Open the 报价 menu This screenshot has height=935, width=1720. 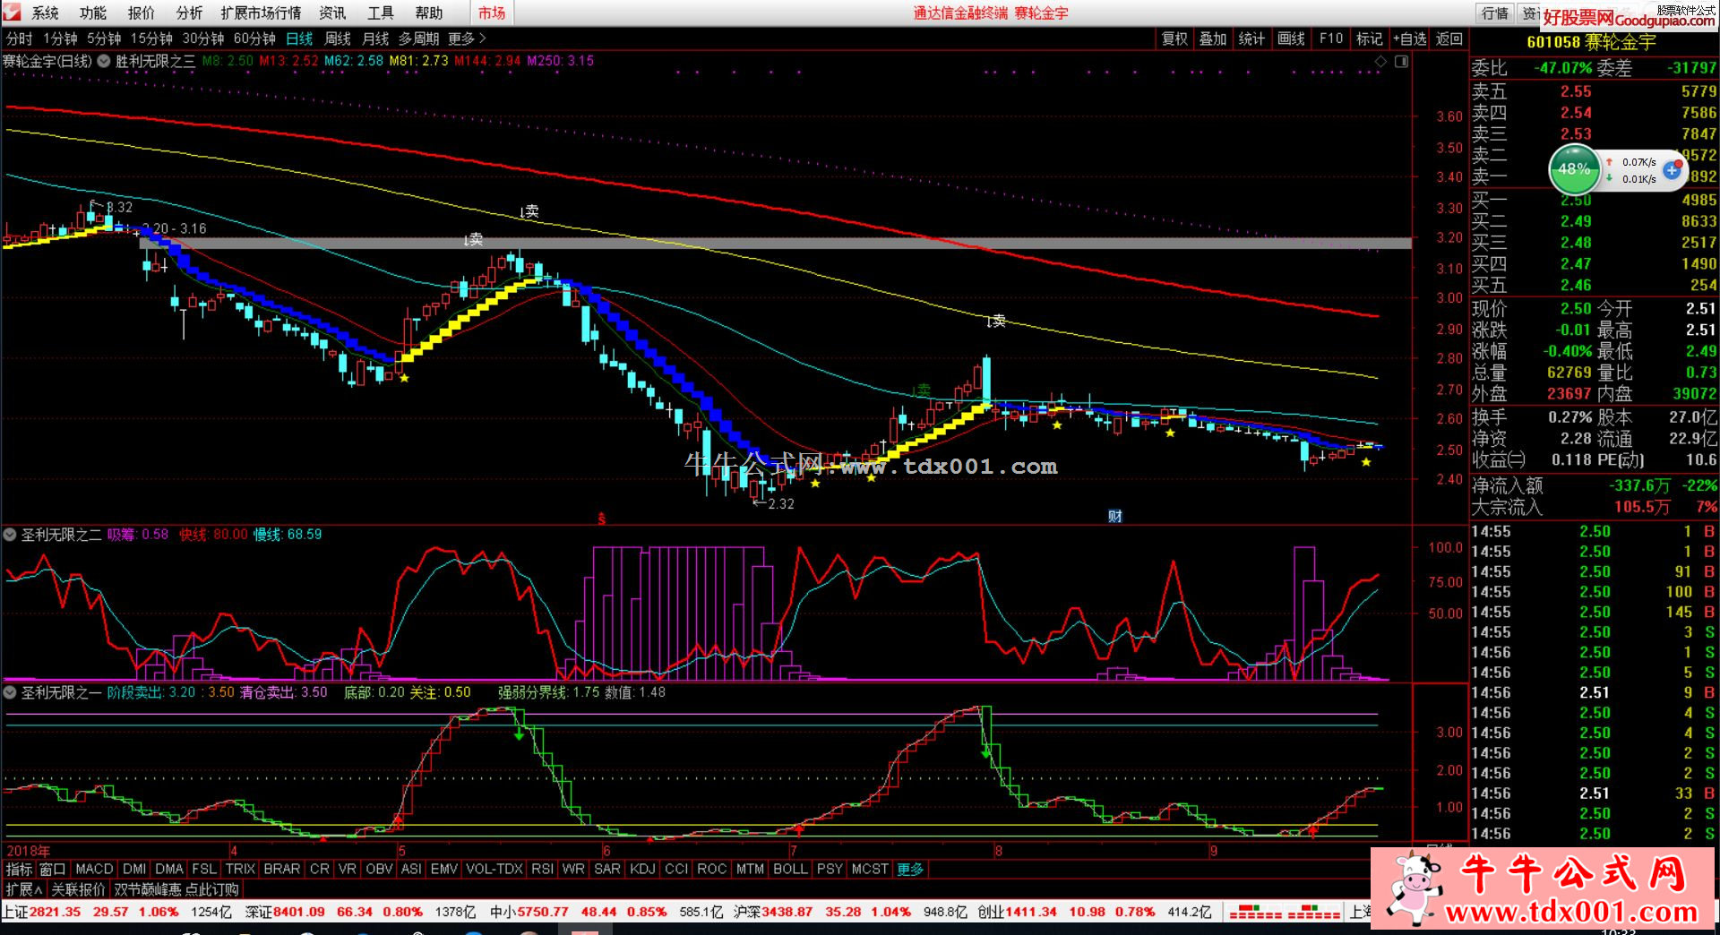[141, 13]
